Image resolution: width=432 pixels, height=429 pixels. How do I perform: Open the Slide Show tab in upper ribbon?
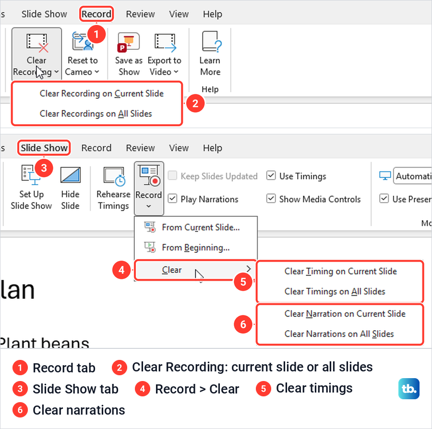44,14
